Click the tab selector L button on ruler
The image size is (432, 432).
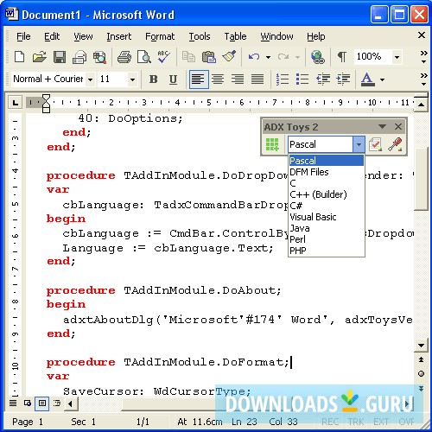(x=16, y=102)
